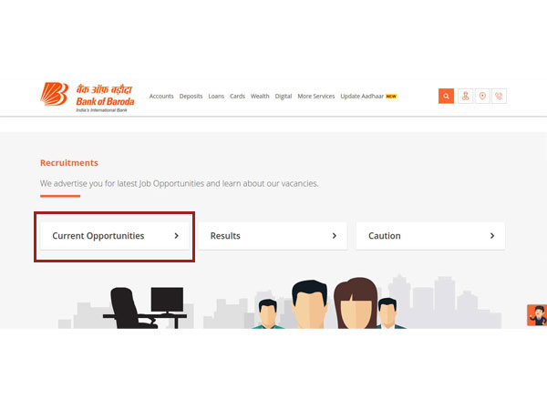Open the Results card

point(273,236)
